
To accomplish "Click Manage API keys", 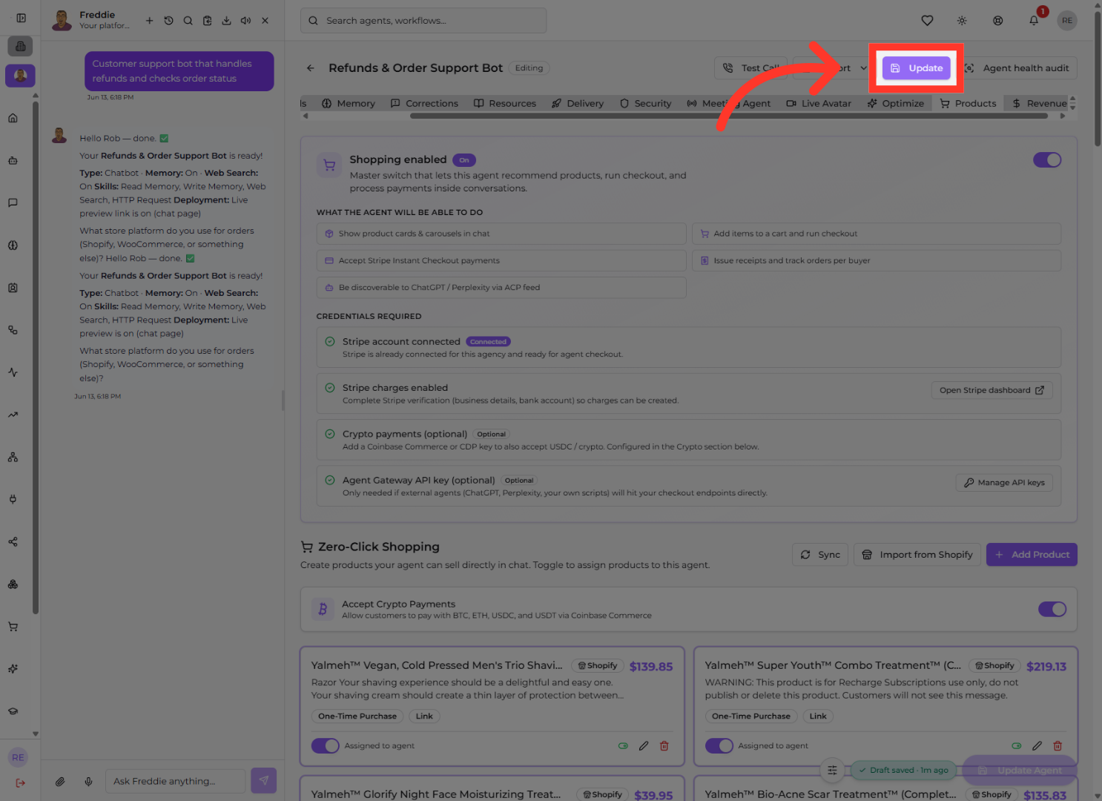I will (x=1004, y=483).
